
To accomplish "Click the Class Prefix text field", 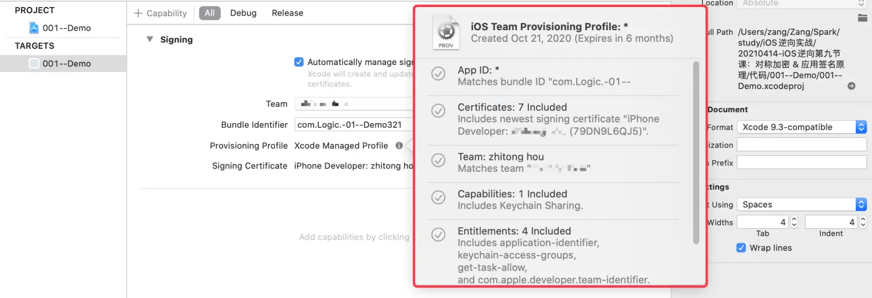I will (x=802, y=163).
